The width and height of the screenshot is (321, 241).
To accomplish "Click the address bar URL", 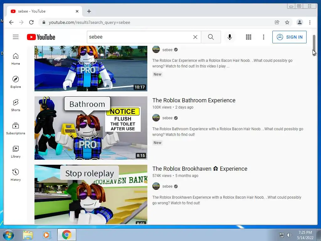I will tap(89, 22).
